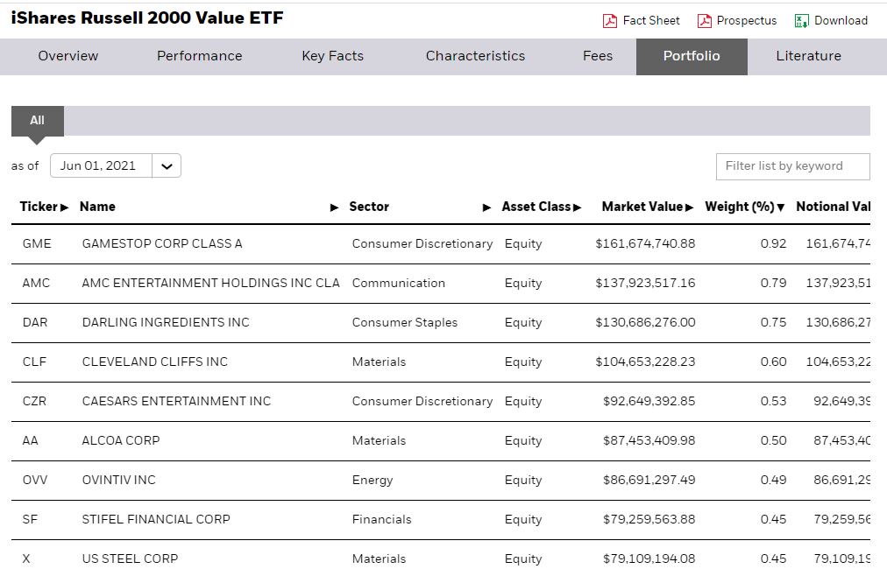Focus the Filter list by keyword field
The width and height of the screenshot is (887, 576).
point(792,166)
